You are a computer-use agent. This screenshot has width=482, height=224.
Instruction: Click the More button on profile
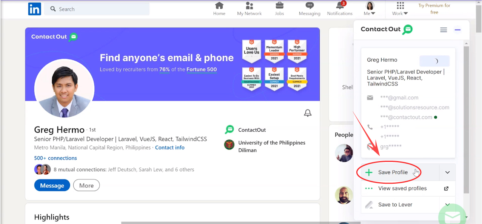[86, 185]
